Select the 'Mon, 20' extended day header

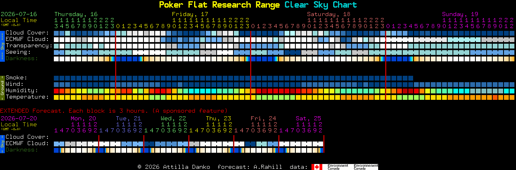[x=83, y=118]
